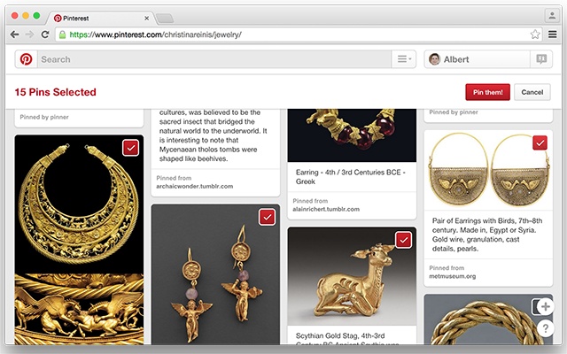The width and height of the screenshot is (567, 354).
Task: Open the red bead gold earring image
Action: (352, 135)
